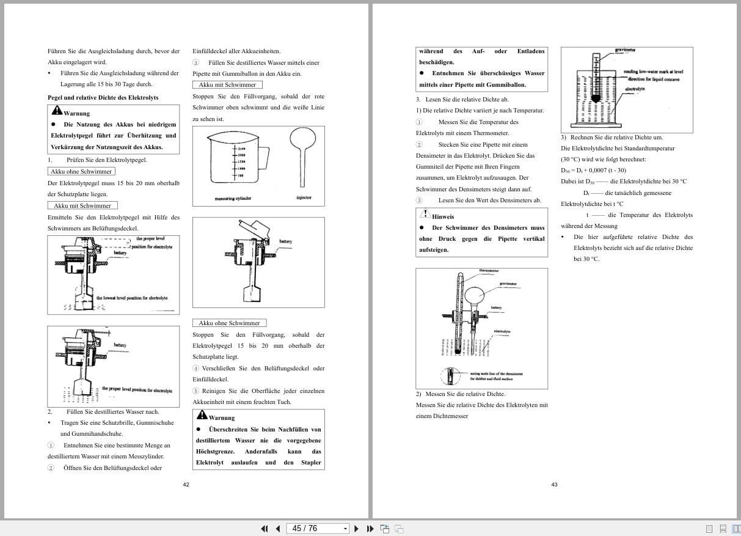Jump to the last page

(370, 529)
